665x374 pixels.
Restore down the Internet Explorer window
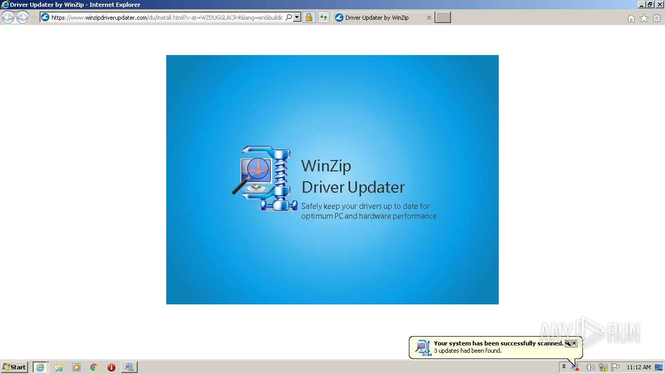(650, 5)
